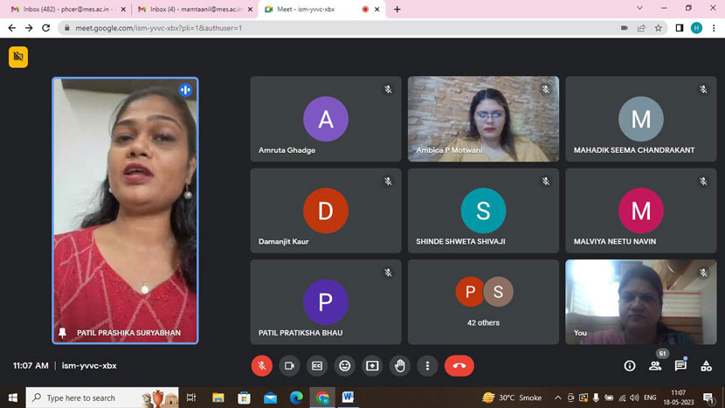The width and height of the screenshot is (725, 408).
Task: Open Mail app from taskbar
Action: pos(271,398)
